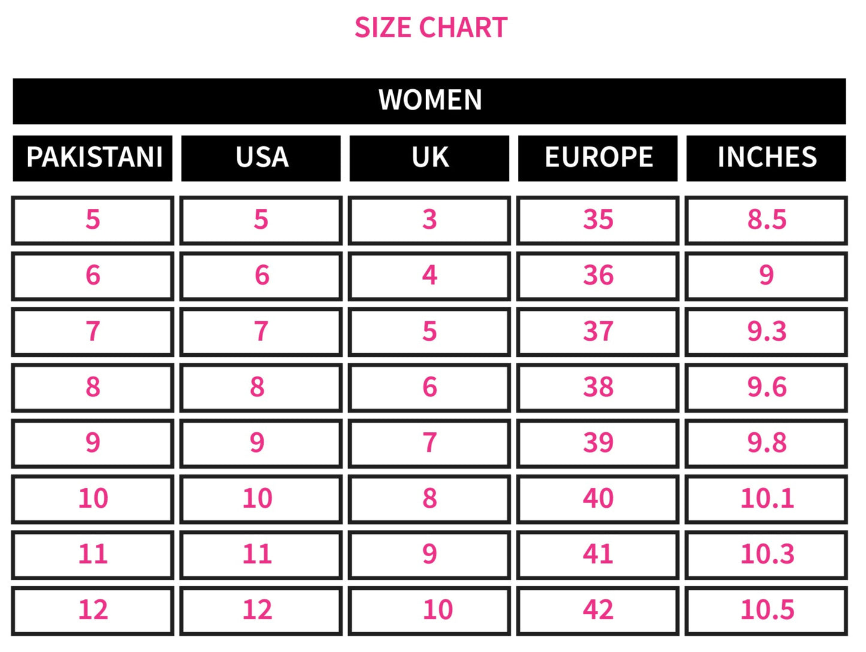
Task: Select Europe size 39 cell
Action: 598,443
